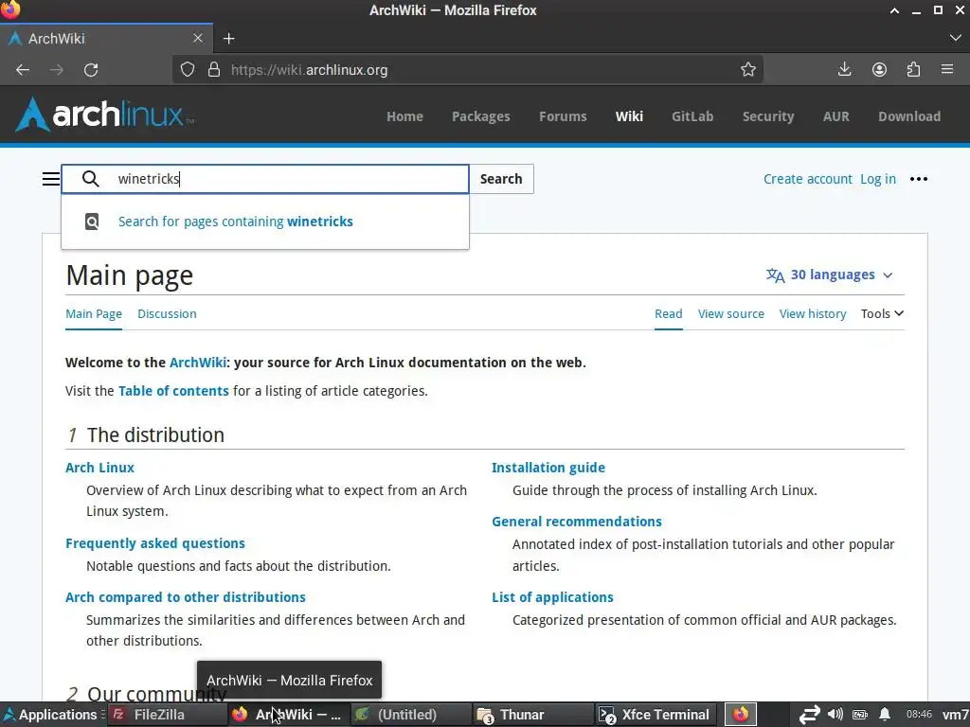
Task: Open the shield tracking protection icon
Action: 188,69
